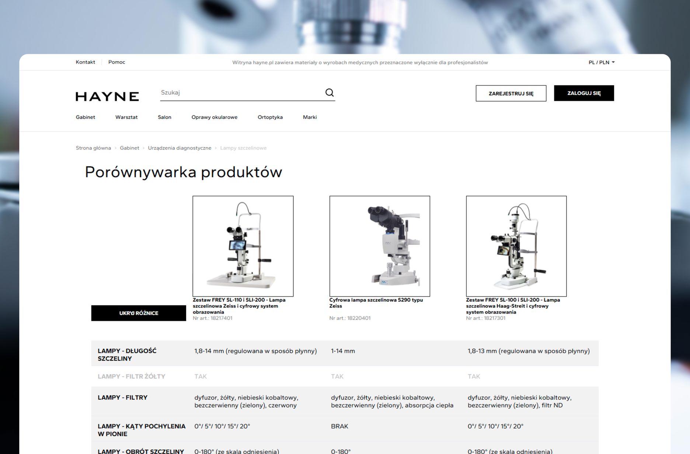
Task: Open FREY SL-100 product thumbnail
Action: 516,246
